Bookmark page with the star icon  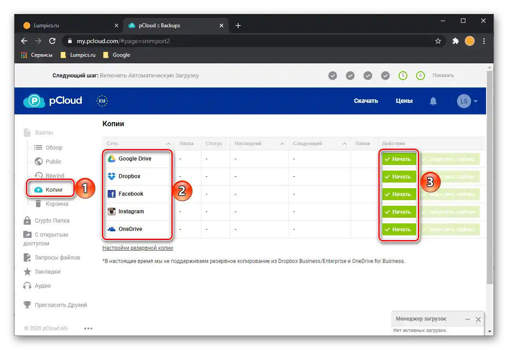coord(438,41)
